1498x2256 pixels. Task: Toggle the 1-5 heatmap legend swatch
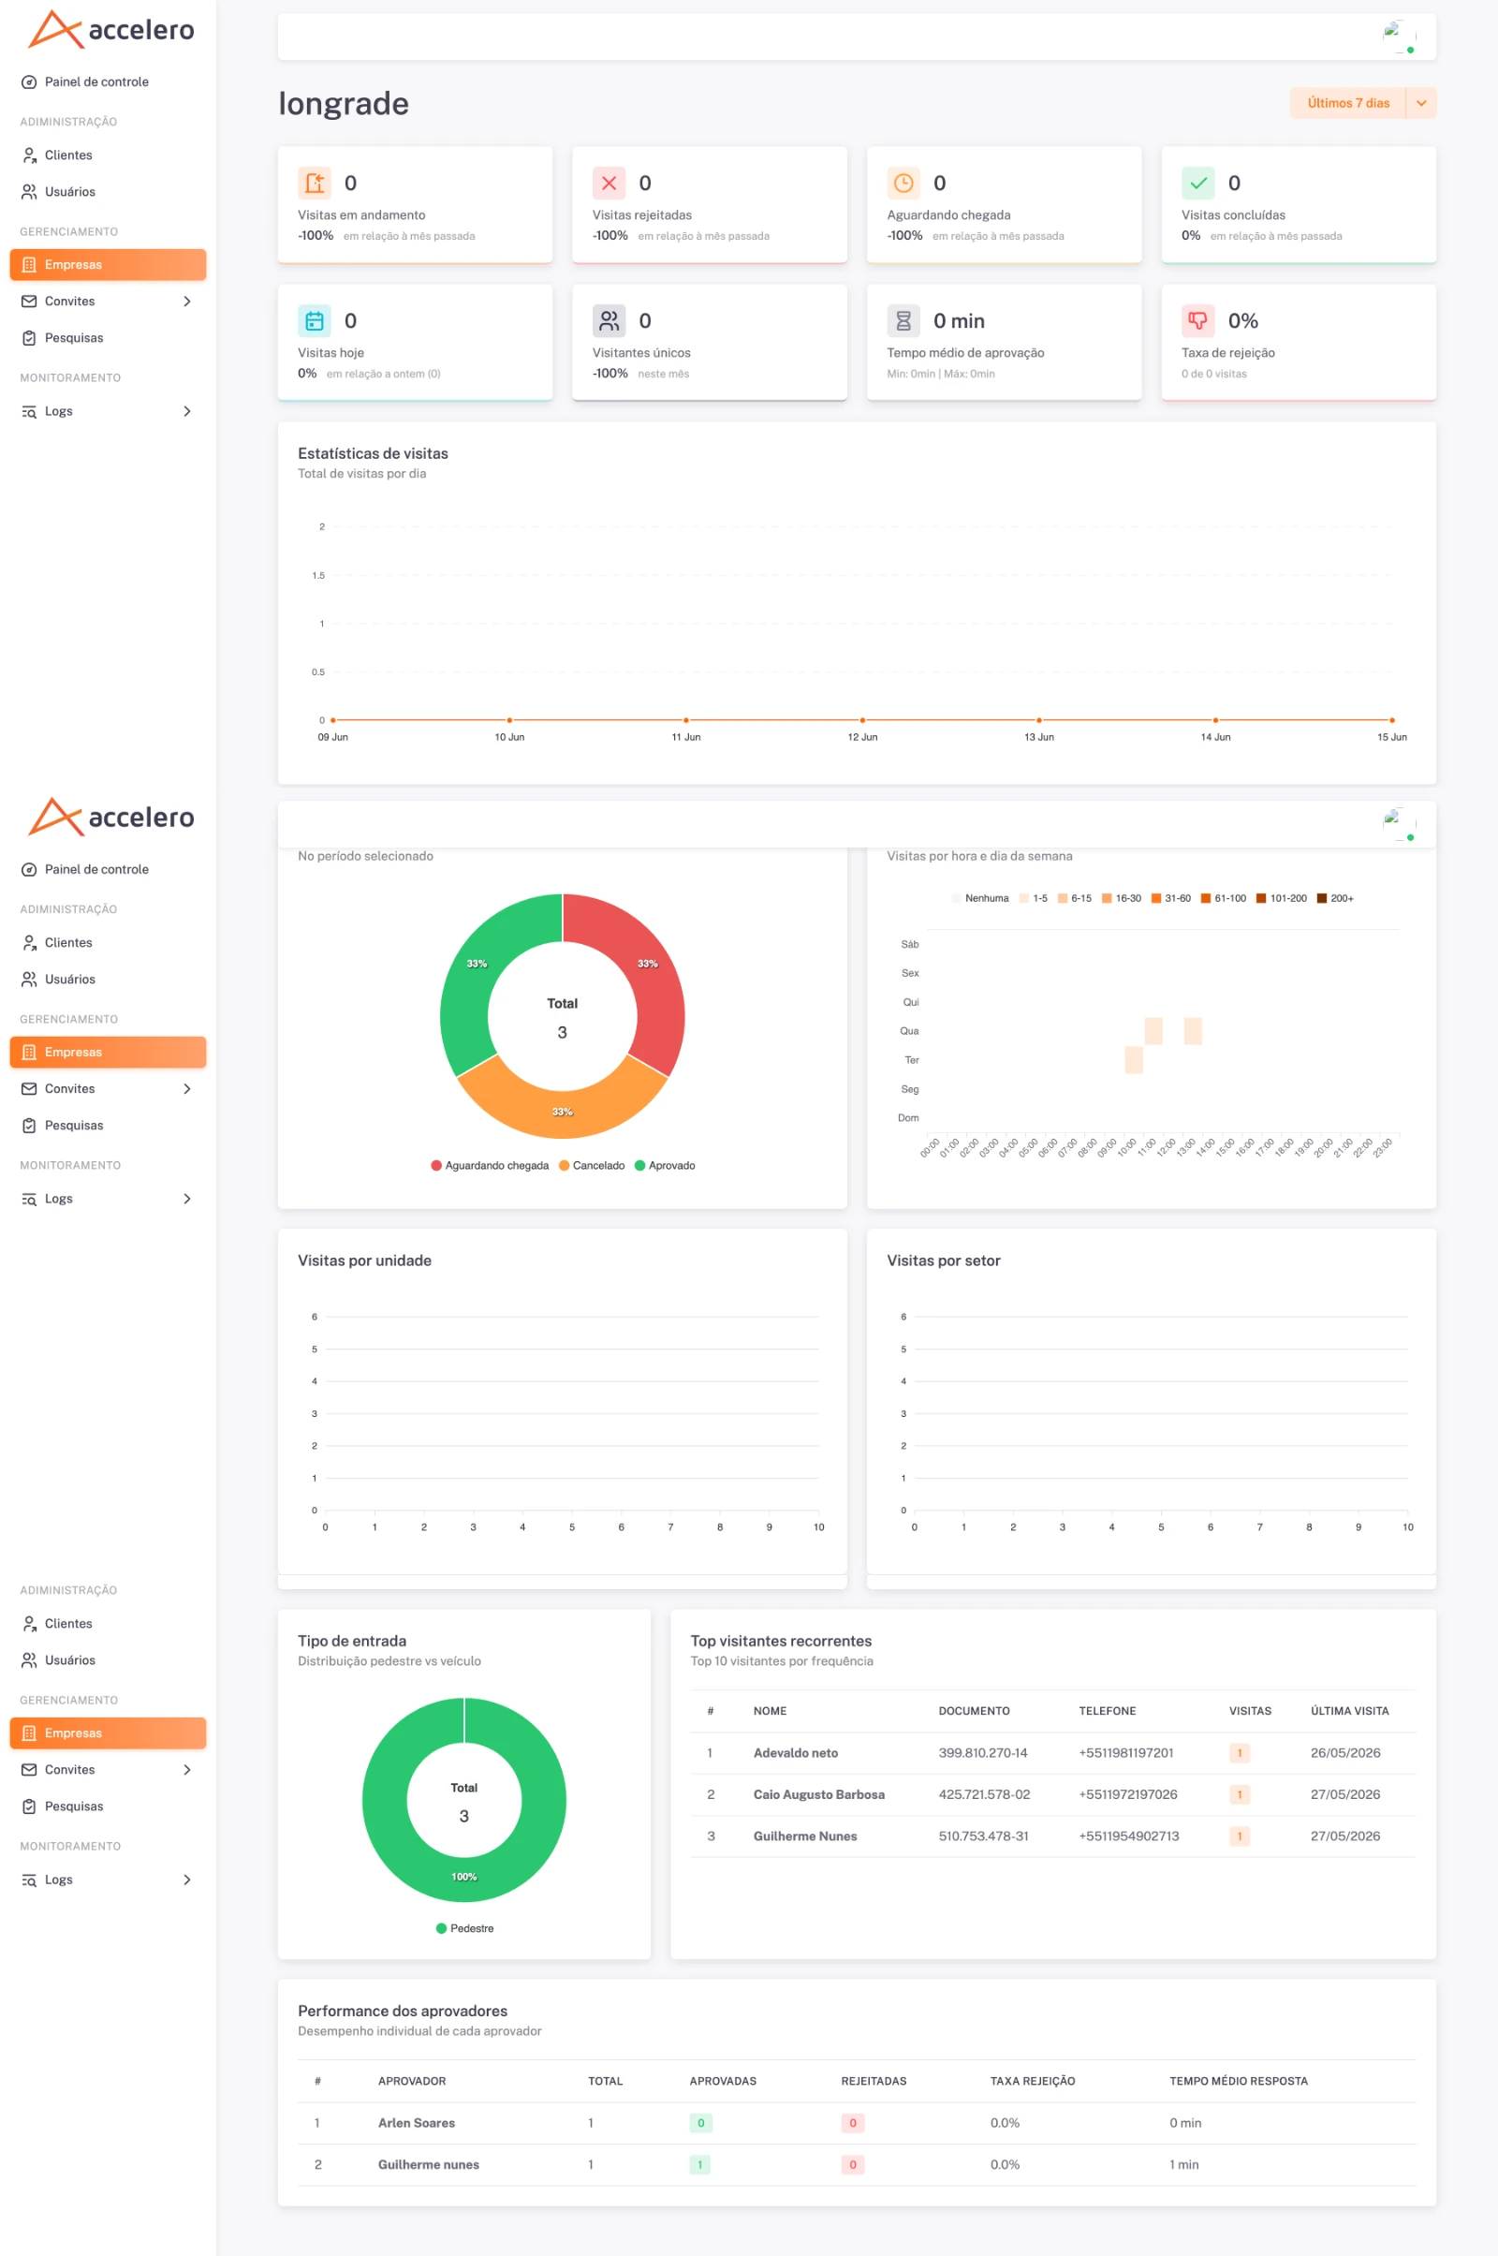click(1024, 898)
